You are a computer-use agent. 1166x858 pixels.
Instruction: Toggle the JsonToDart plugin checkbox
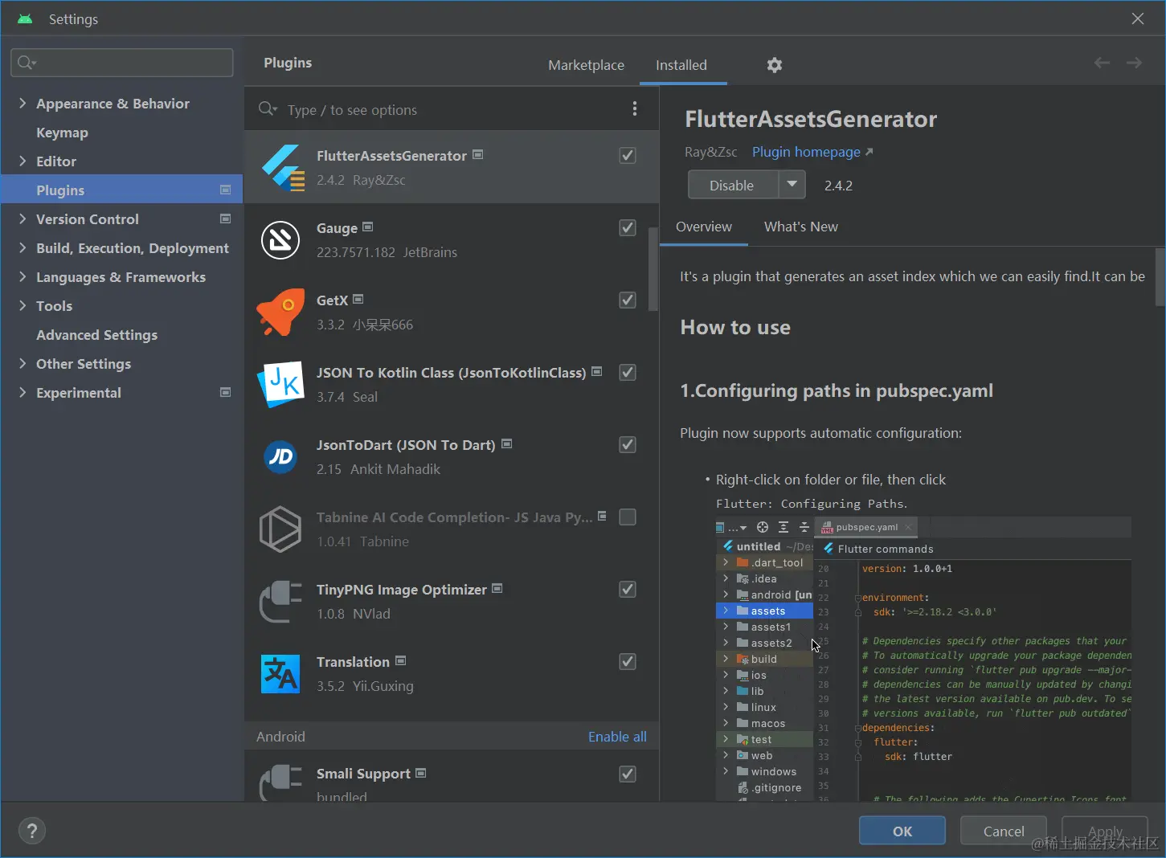click(x=628, y=444)
